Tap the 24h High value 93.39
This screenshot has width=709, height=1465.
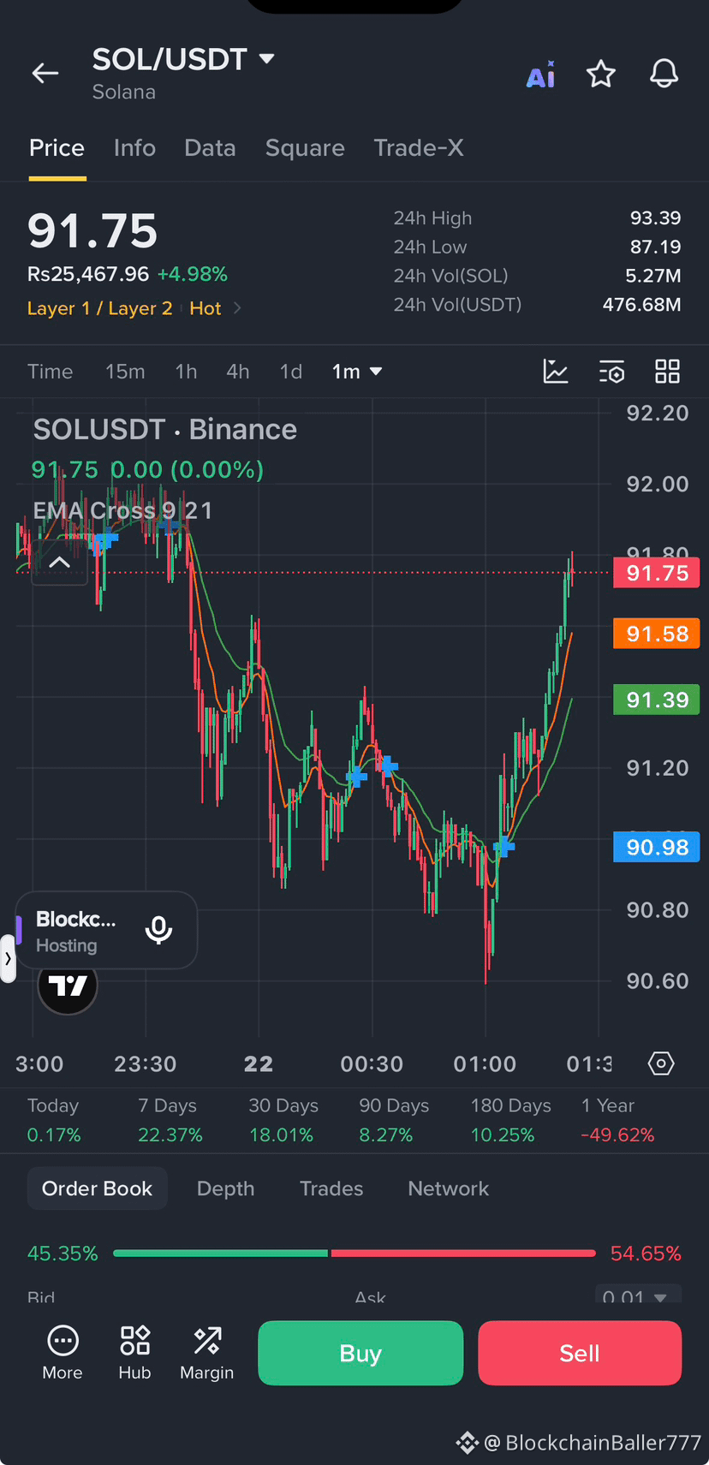pyautogui.click(x=655, y=218)
